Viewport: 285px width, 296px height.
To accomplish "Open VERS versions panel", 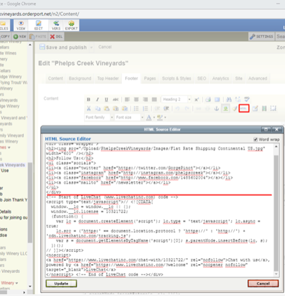I will point(56,25).
